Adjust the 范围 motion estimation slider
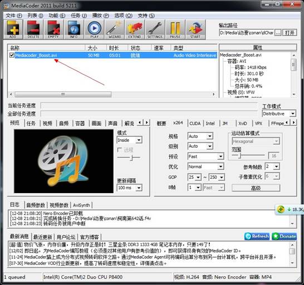Screen dimensions: 304x285 (x=240, y=155)
